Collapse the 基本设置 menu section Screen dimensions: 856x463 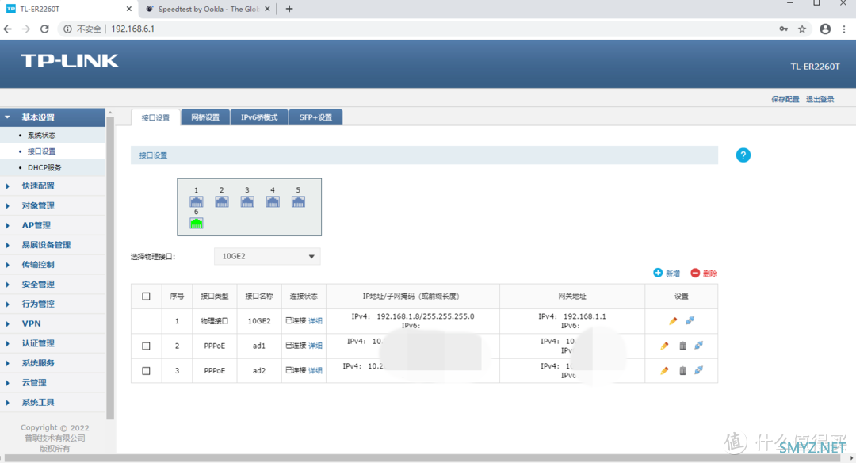point(52,117)
